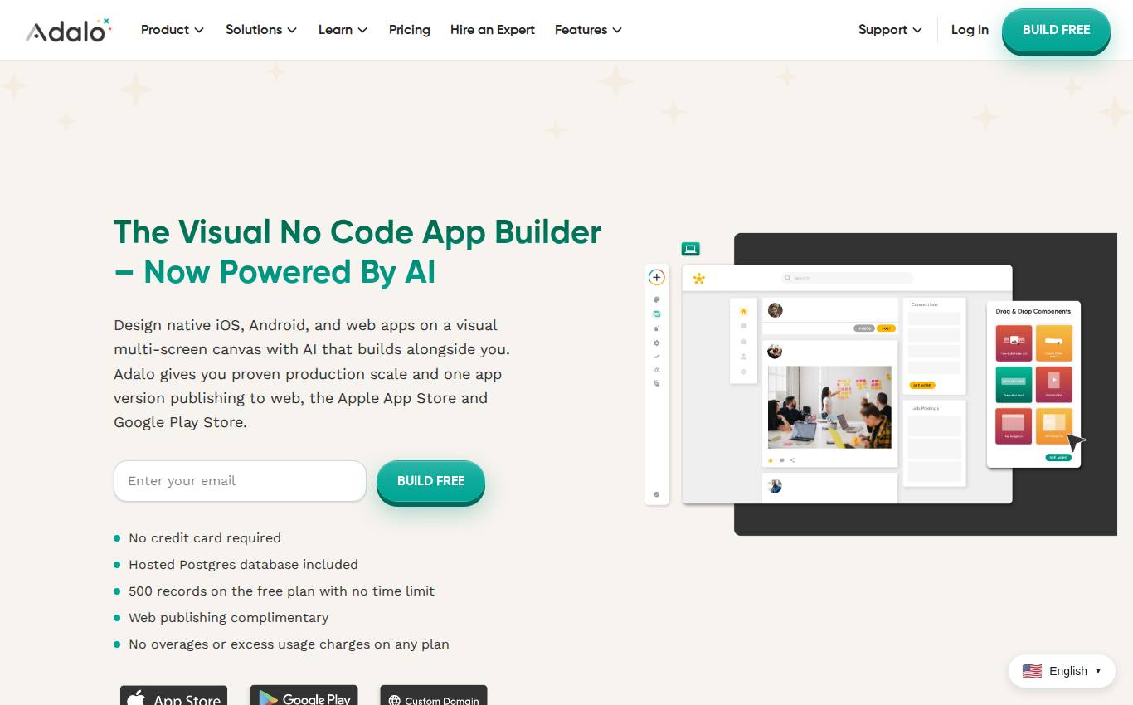Click the yellow like icon under the meeting photo
The image size is (1133, 705).
point(771,460)
